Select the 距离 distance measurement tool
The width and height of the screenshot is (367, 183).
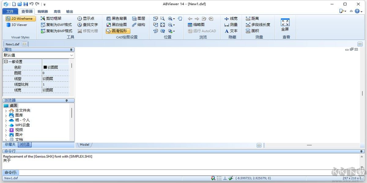[x=253, y=18]
